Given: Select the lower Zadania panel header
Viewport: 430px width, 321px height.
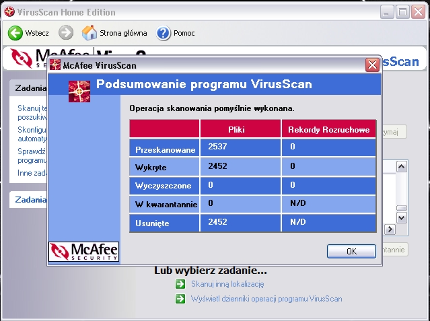Looking at the screenshot, I should pos(28,200).
